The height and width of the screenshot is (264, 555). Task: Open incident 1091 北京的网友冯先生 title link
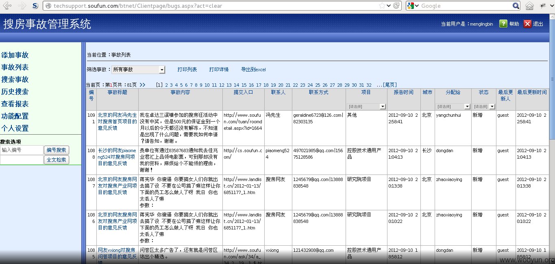pyautogui.click(x=117, y=122)
